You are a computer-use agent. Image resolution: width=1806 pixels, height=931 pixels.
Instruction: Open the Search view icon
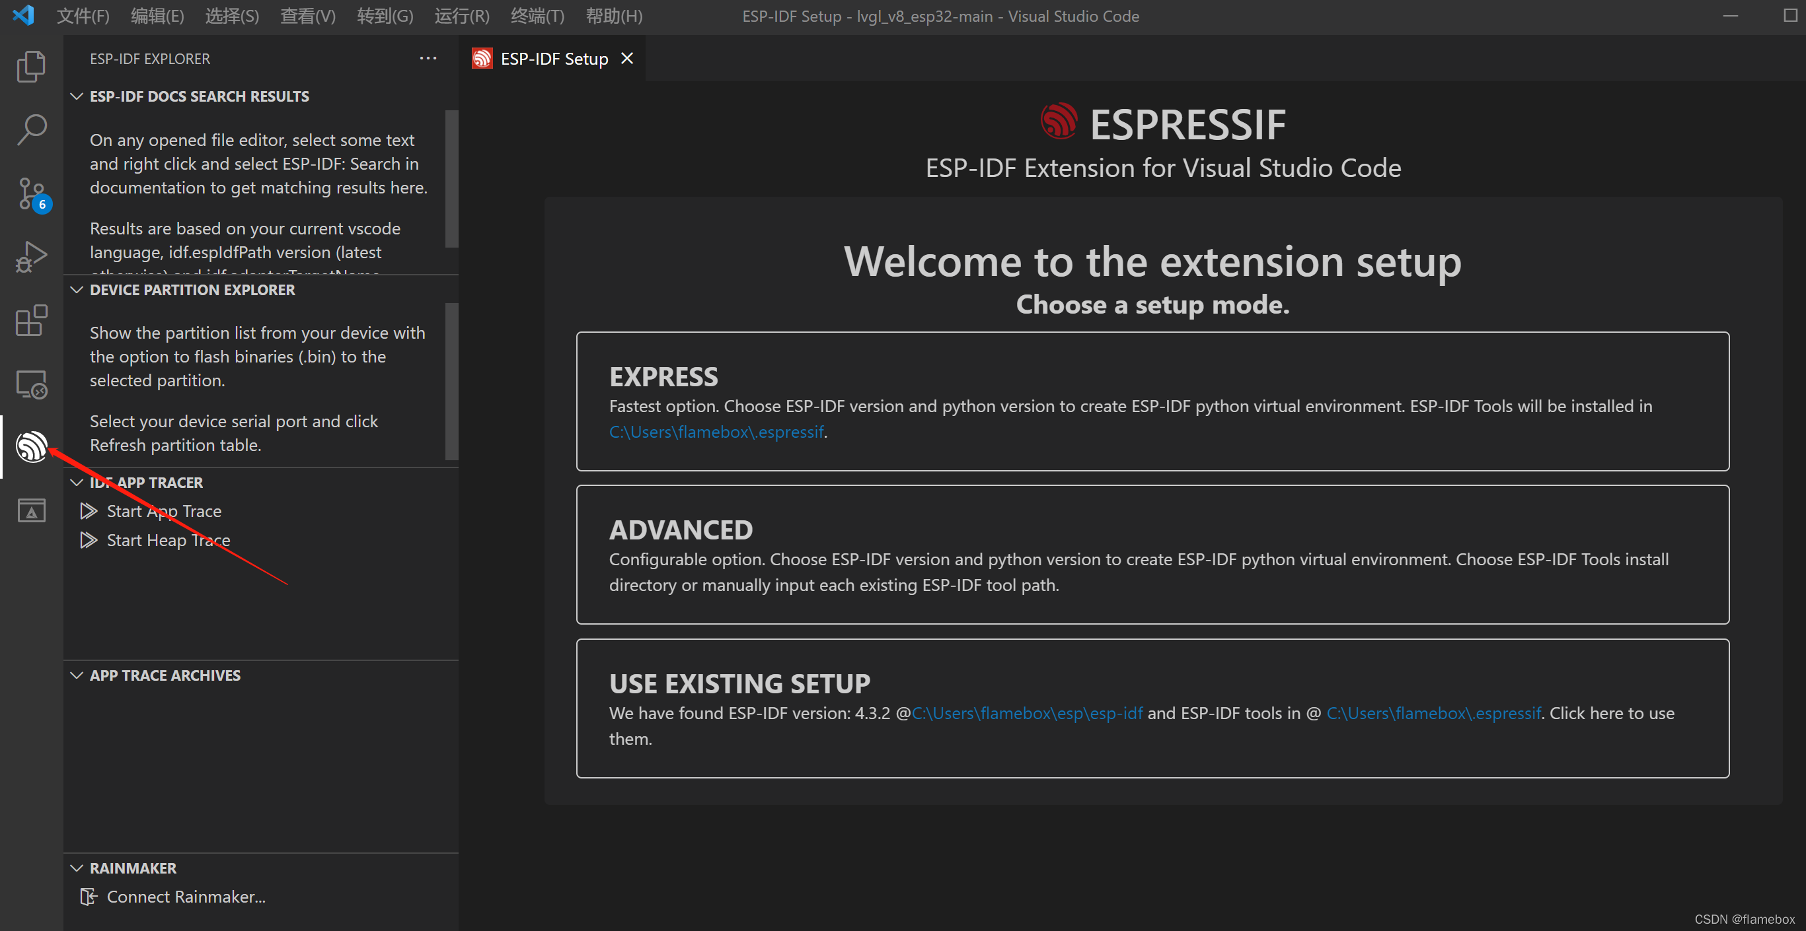coord(32,129)
